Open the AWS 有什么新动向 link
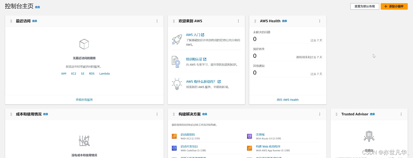Image resolution: width=413 pixels, height=158 pixels. pos(201,82)
